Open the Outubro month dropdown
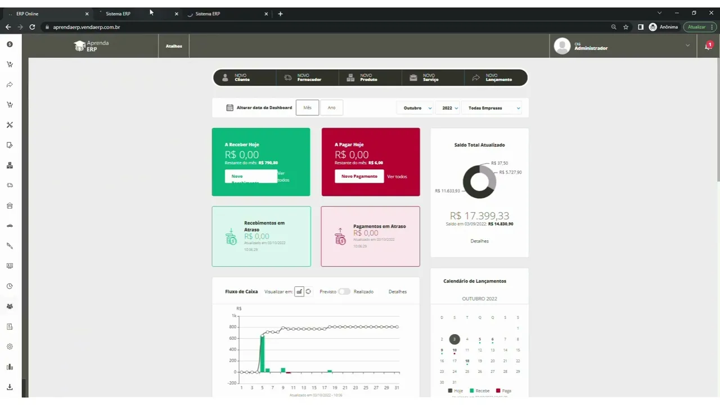 coord(415,108)
